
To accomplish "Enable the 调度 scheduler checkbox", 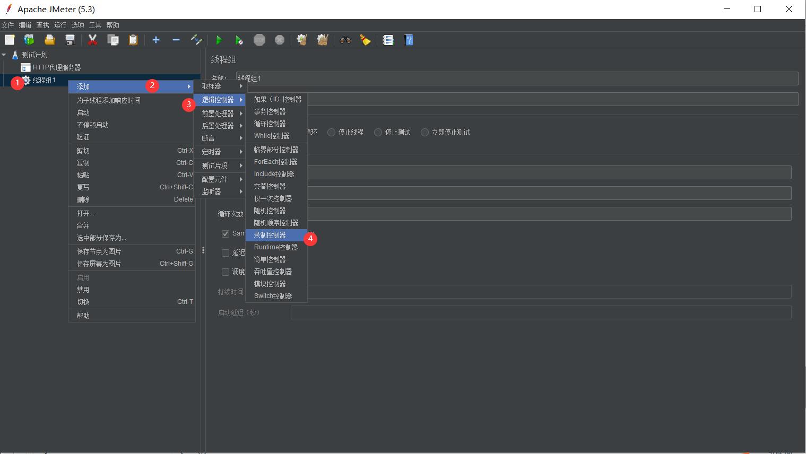I will 226,272.
